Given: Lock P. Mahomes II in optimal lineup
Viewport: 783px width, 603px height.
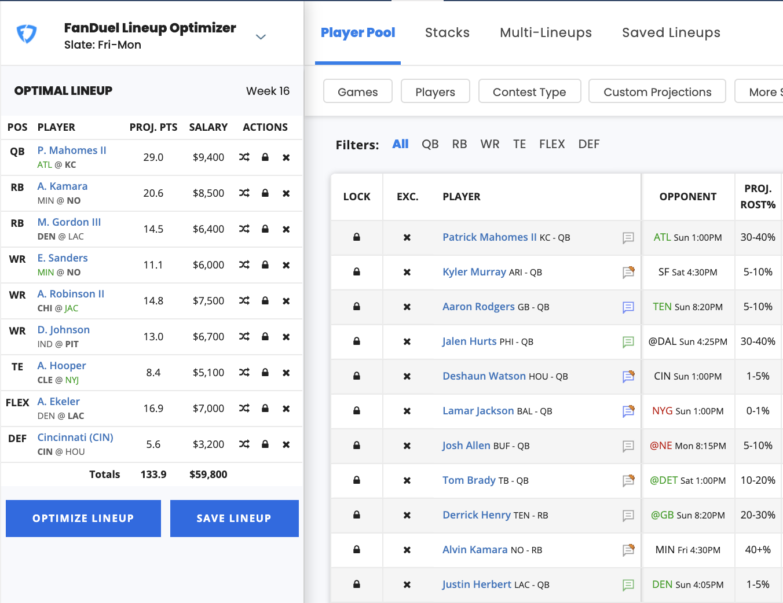Looking at the screenshot, I should coord(265,157).
